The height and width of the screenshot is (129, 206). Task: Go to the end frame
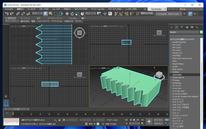pos(142,120)
